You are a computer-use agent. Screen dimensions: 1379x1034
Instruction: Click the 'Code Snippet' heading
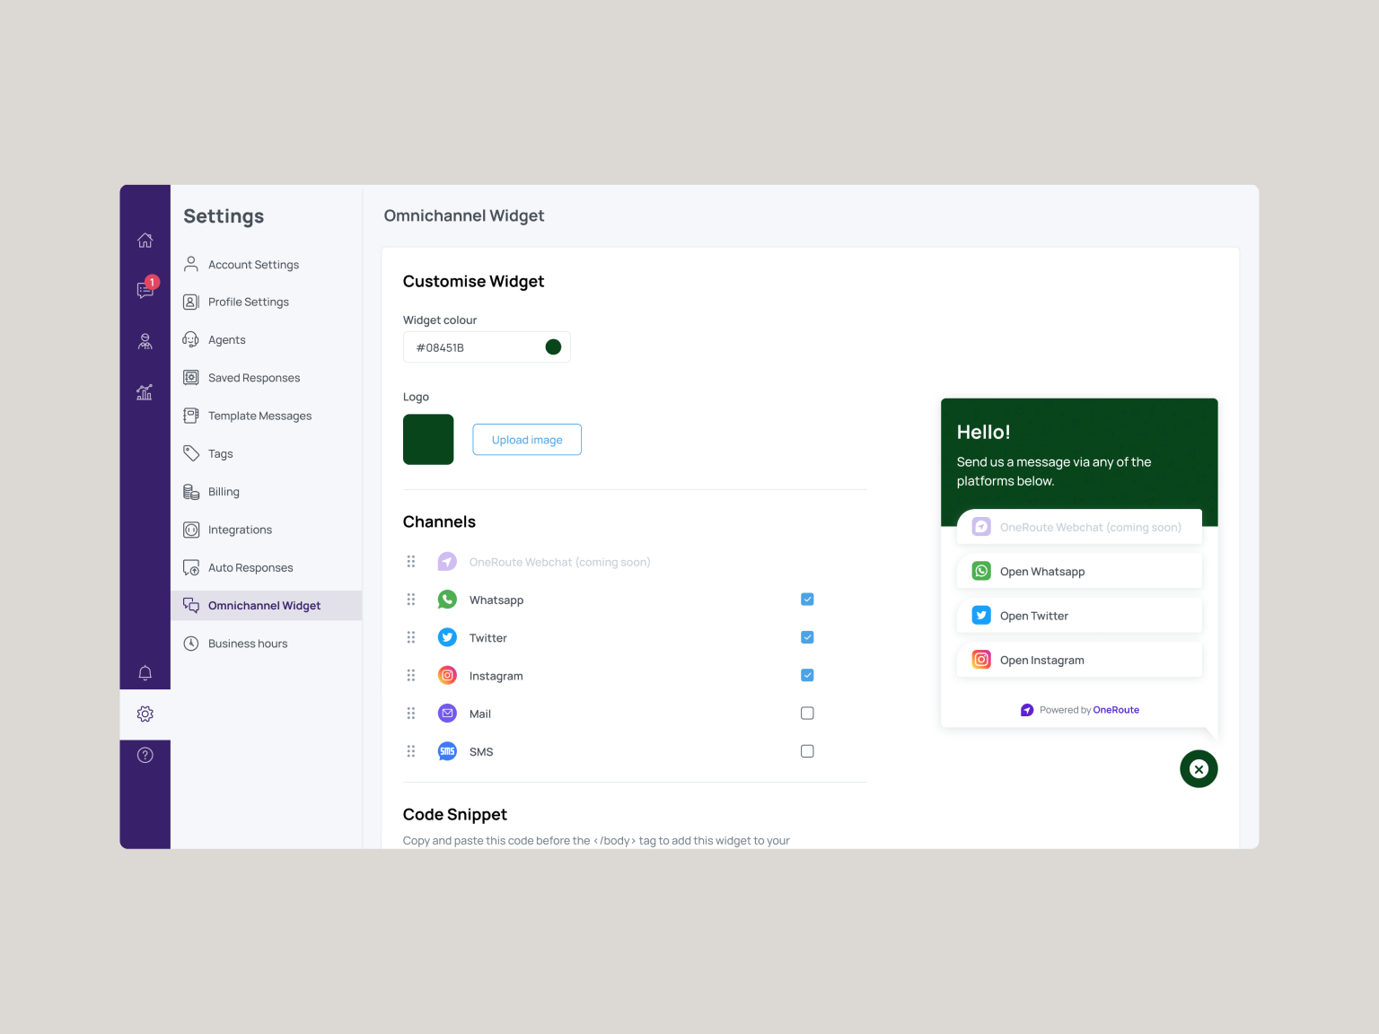point(454,814)
